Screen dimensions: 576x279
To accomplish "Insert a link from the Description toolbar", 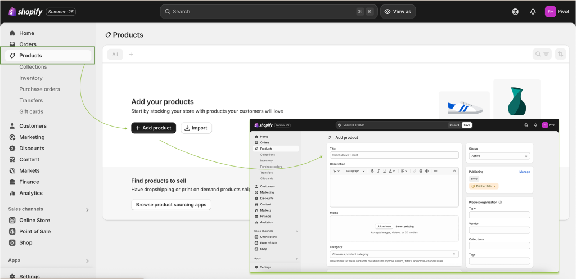I will click(415, 171).
